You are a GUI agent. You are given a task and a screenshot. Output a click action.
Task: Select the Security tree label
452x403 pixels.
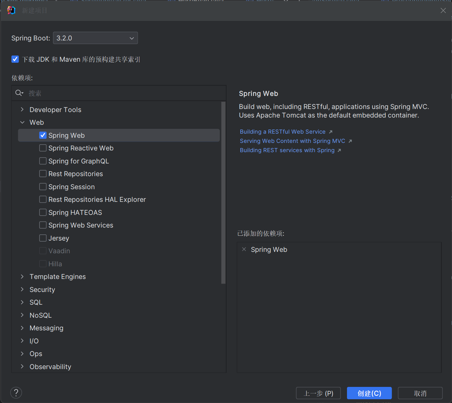(x=42, y=290)
